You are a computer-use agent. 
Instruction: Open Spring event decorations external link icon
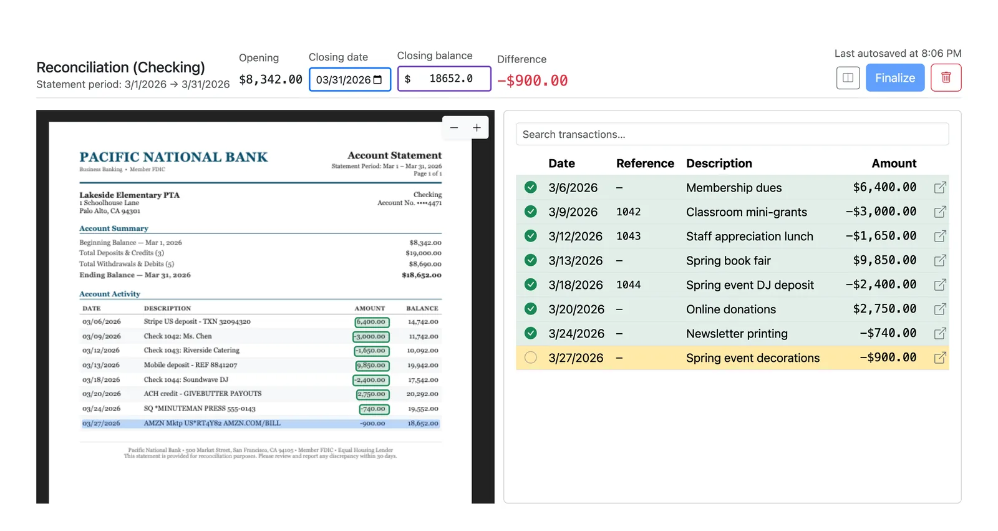coord(940,358)
